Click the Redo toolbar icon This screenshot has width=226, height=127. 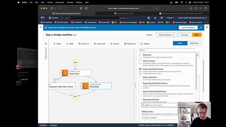point(67,44)
